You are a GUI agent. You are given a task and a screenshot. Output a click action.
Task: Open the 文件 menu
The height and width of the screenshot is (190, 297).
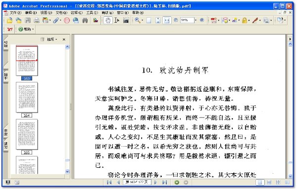(x=15, y=13)
